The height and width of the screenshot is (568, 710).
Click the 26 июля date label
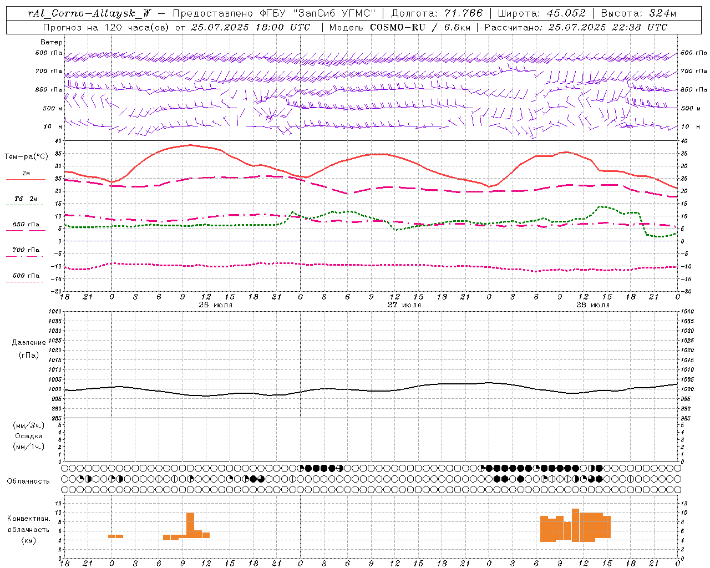click(x=216, y=305)
